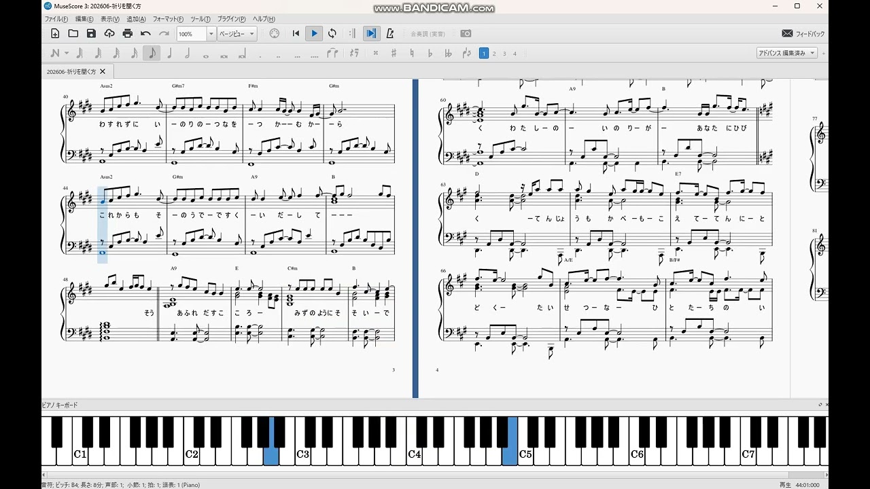Save the score with floppy disk icon

91,33
